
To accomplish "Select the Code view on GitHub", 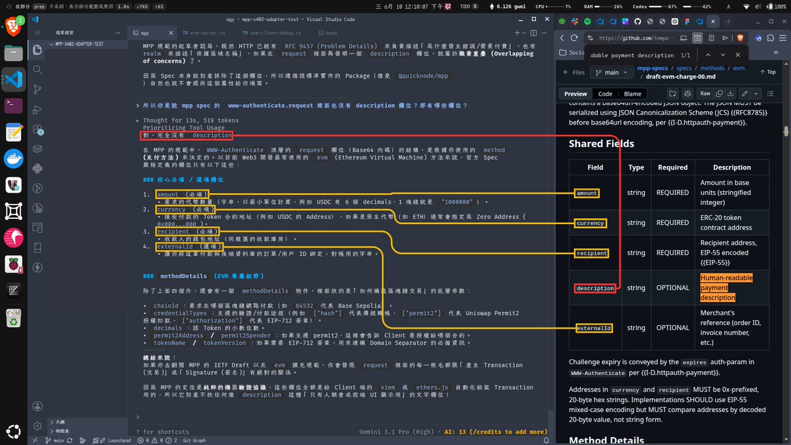I will click(605, 94).
